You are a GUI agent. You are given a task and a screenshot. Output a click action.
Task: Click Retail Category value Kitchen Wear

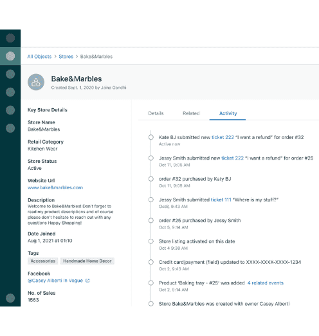[x=42, y=149]
